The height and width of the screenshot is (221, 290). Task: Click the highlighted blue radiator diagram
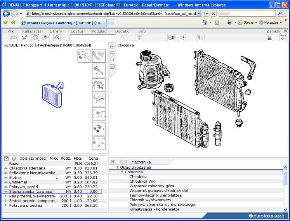(53, 95)
